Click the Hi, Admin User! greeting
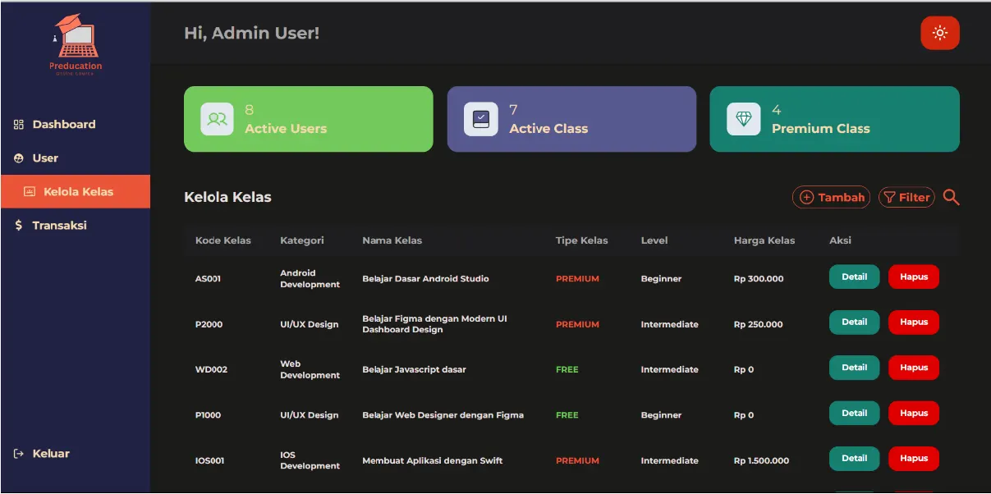991x494 pixels. 251,34
